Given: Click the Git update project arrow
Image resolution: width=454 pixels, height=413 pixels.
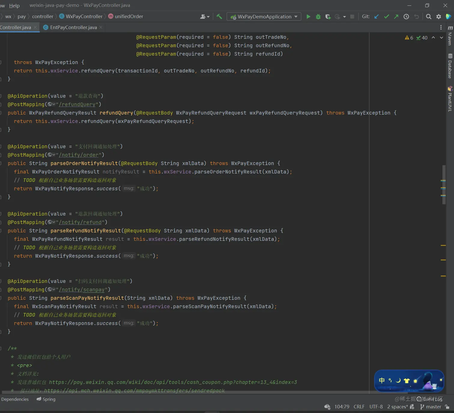Looking at the screenshot, I should pos(377,17).
